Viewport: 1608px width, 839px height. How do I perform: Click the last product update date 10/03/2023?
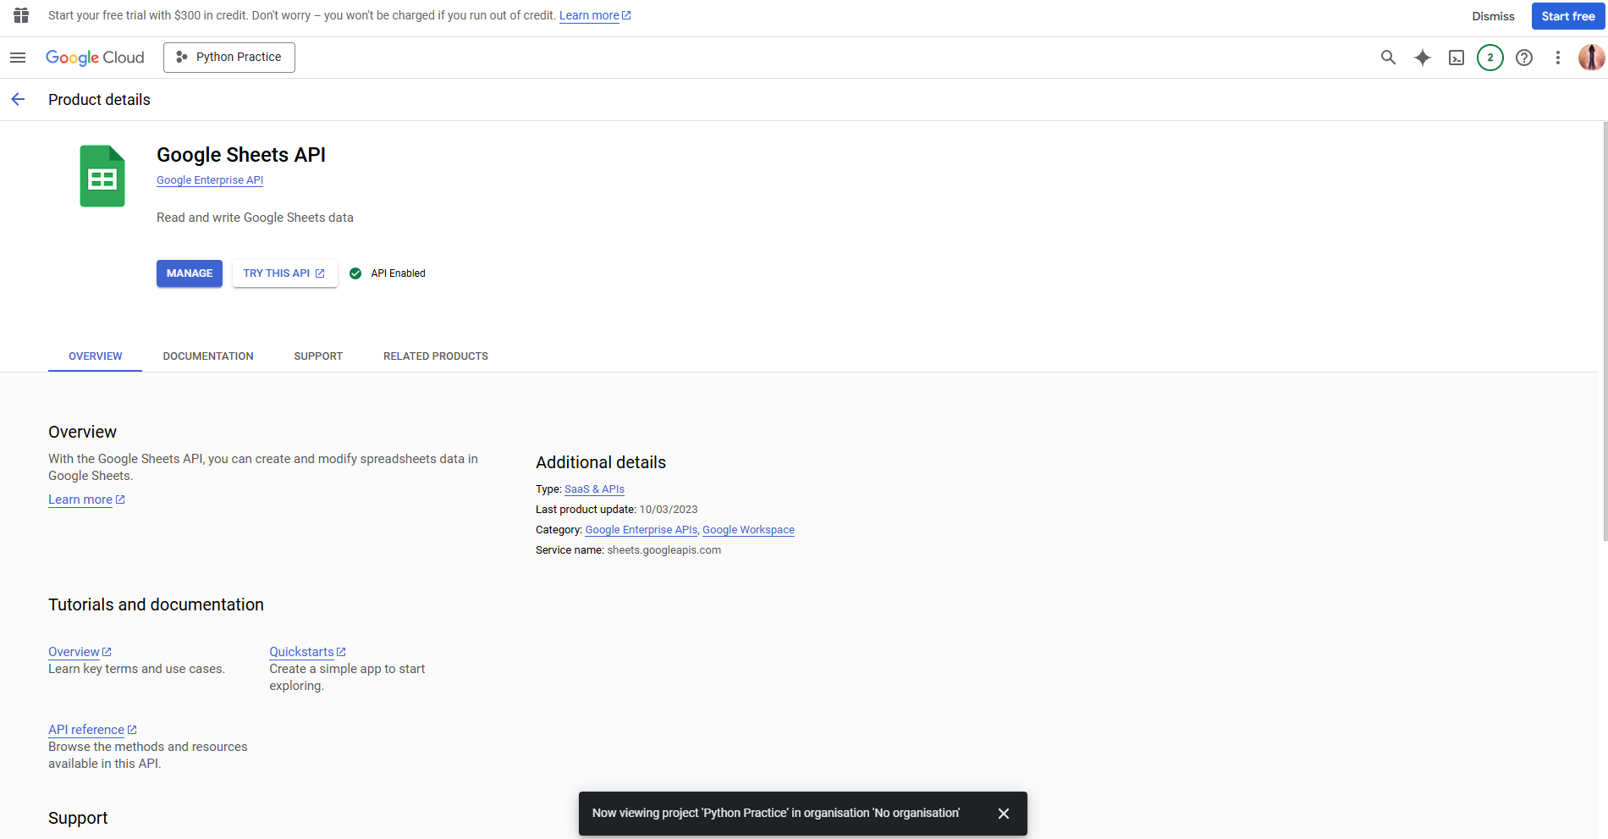click(669, 510)
